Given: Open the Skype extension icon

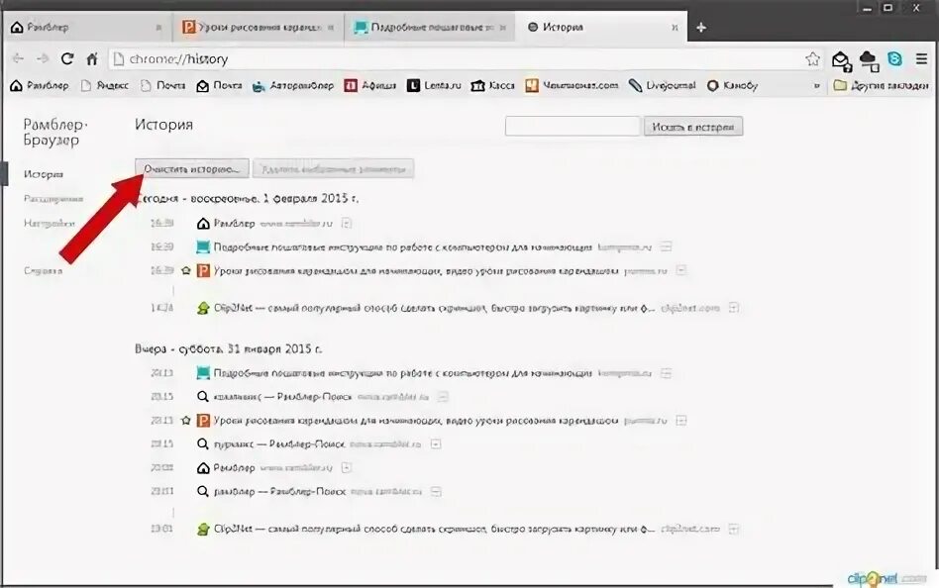Looking at the screenshot, I should (894, 58).
